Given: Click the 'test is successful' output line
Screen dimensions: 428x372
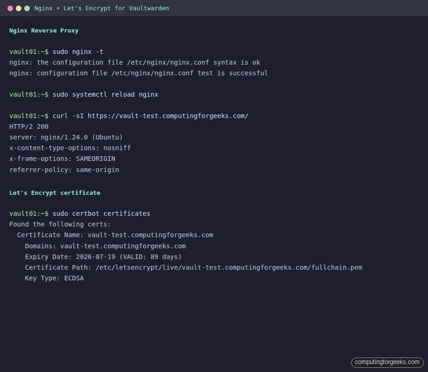Looking at the screenshot, I should (x=138, y=73).
